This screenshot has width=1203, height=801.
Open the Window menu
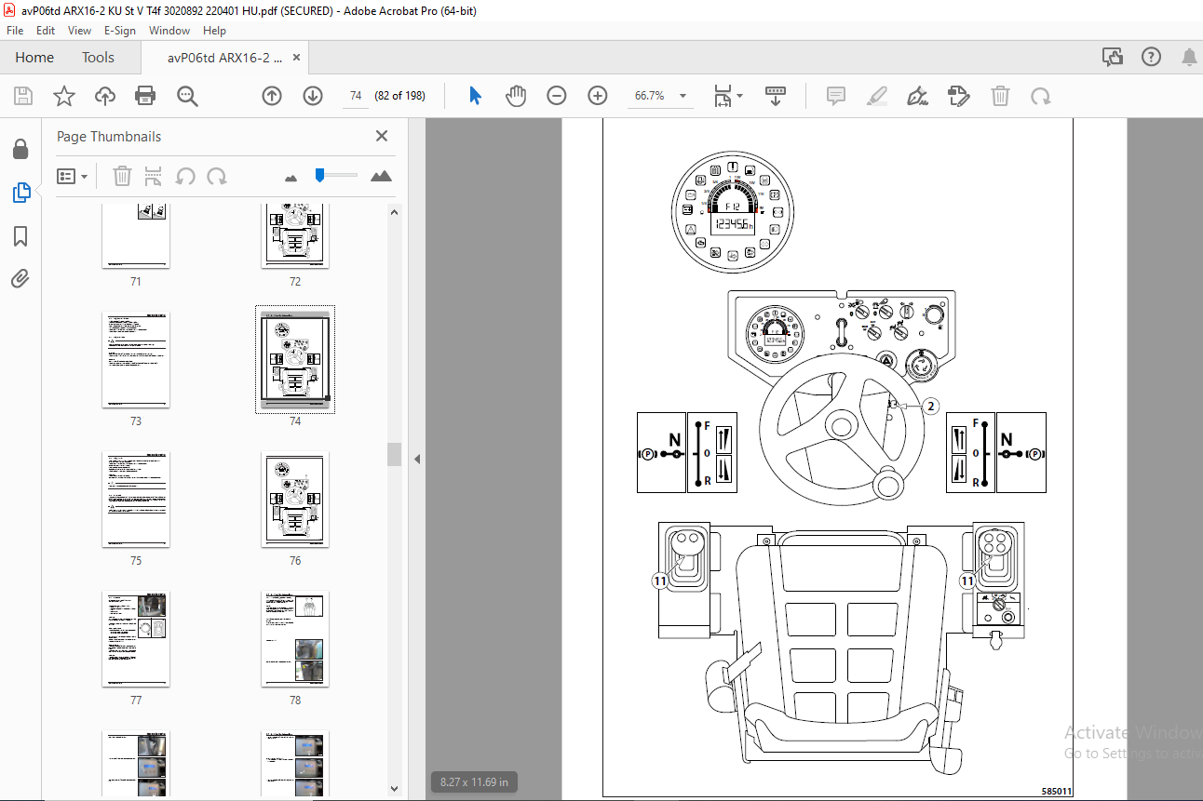[169, 31]
